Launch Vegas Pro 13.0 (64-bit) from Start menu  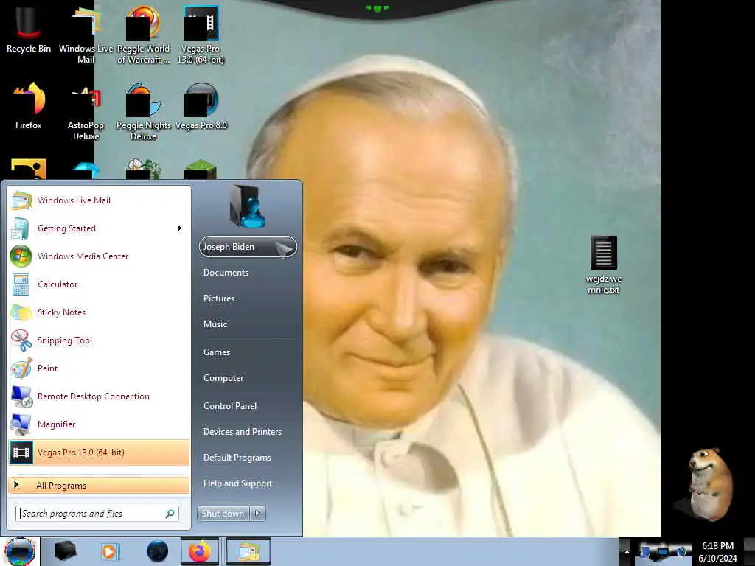[x=100, y=453]
